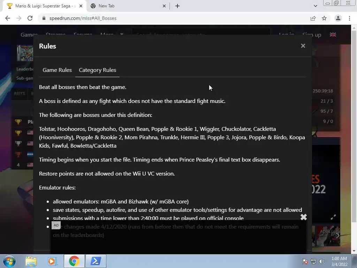Click the Sign up link

click(312, 35)
